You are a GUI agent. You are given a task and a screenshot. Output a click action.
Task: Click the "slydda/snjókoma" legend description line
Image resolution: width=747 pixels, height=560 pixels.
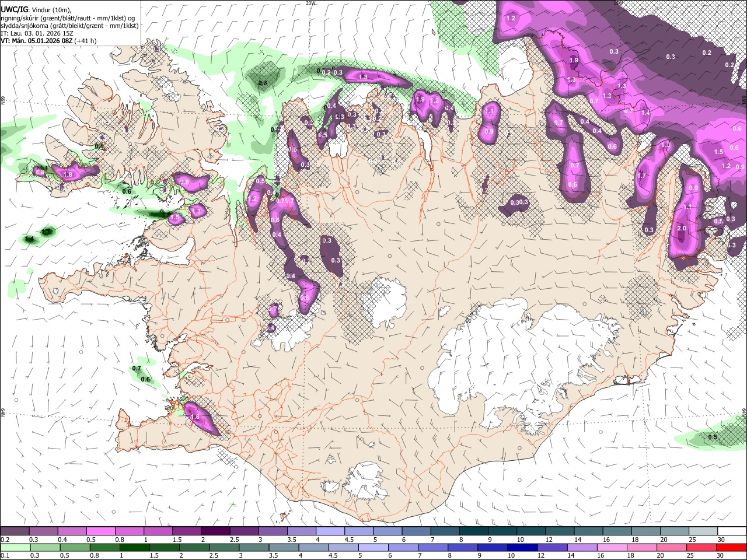(x=70, y=26)
